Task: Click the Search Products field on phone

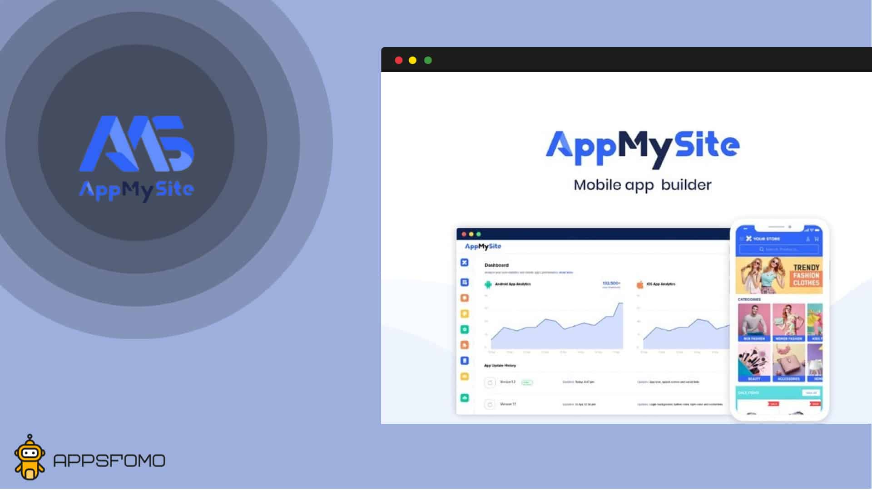Action: point(779,249)
